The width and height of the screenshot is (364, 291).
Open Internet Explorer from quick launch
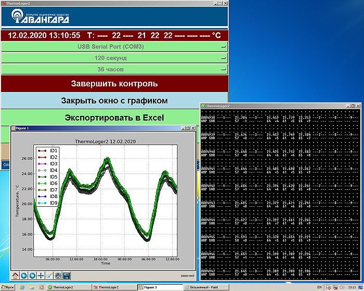22,287
